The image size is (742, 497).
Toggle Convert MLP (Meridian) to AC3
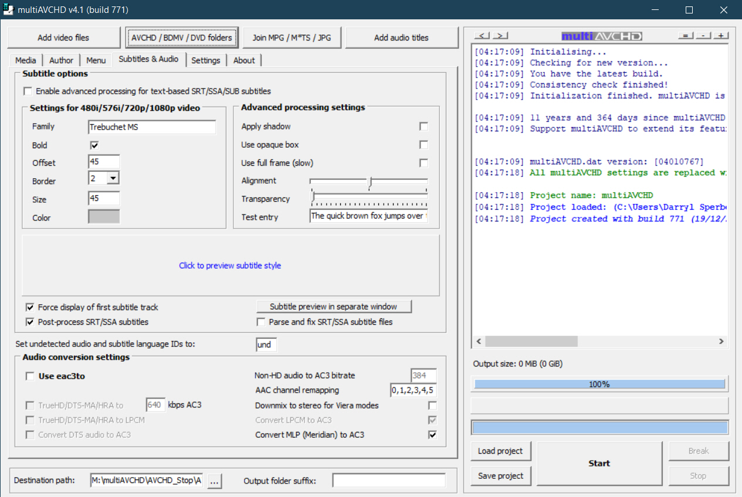[x=432, y=435]
